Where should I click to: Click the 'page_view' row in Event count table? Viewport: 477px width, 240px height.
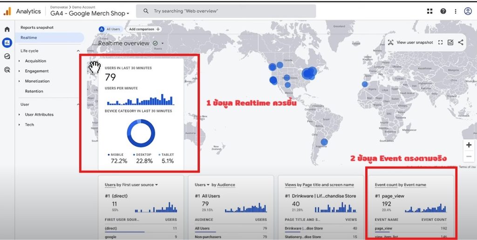[411, 228]
